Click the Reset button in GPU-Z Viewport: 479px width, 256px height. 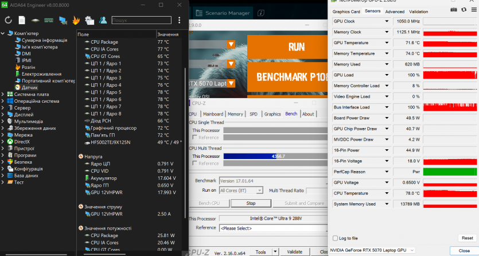pyautogui.click(x=466, y=238)
